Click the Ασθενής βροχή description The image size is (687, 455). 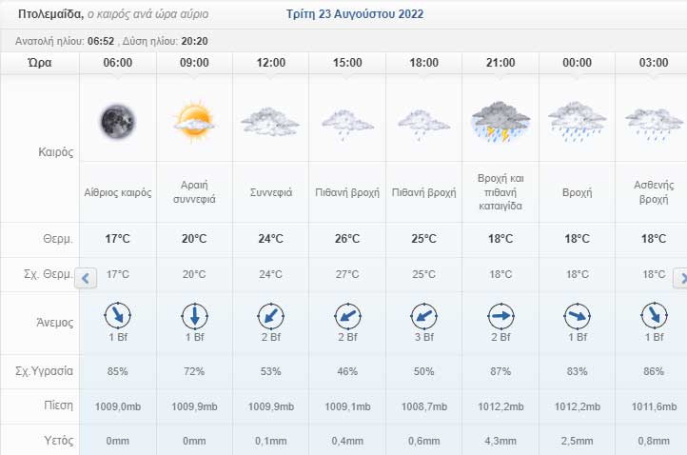point(654,192)
